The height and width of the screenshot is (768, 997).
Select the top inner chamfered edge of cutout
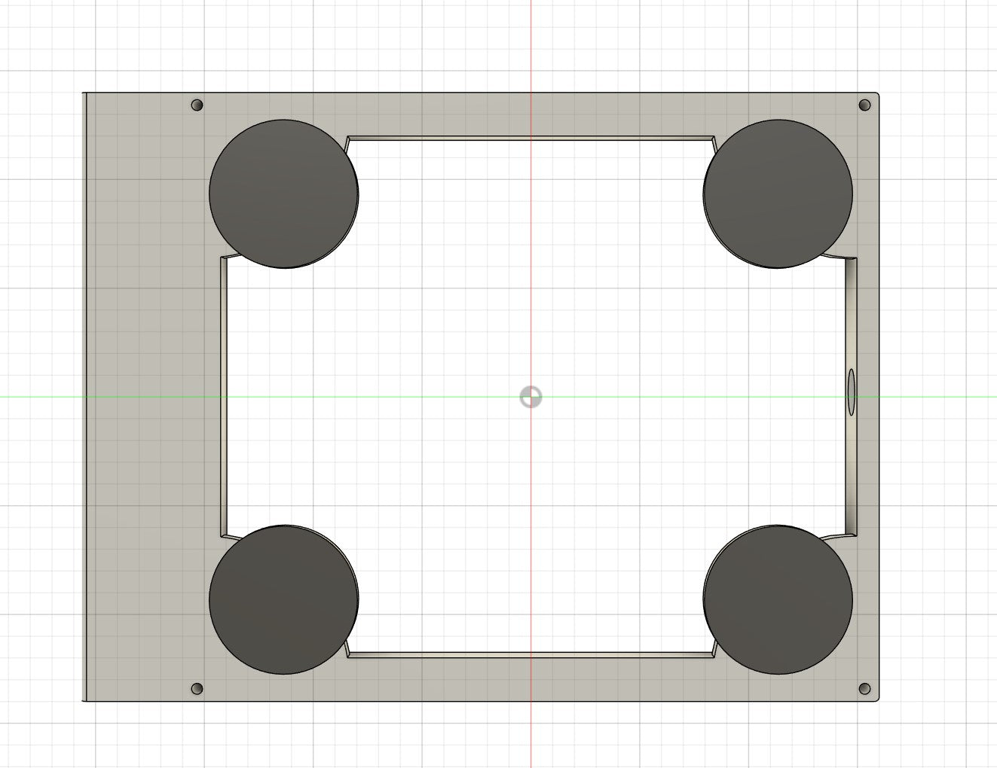pos(531,139)
